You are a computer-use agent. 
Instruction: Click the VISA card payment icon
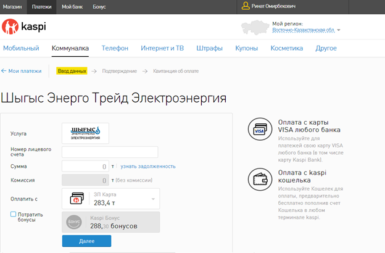(x=260, y=129)
